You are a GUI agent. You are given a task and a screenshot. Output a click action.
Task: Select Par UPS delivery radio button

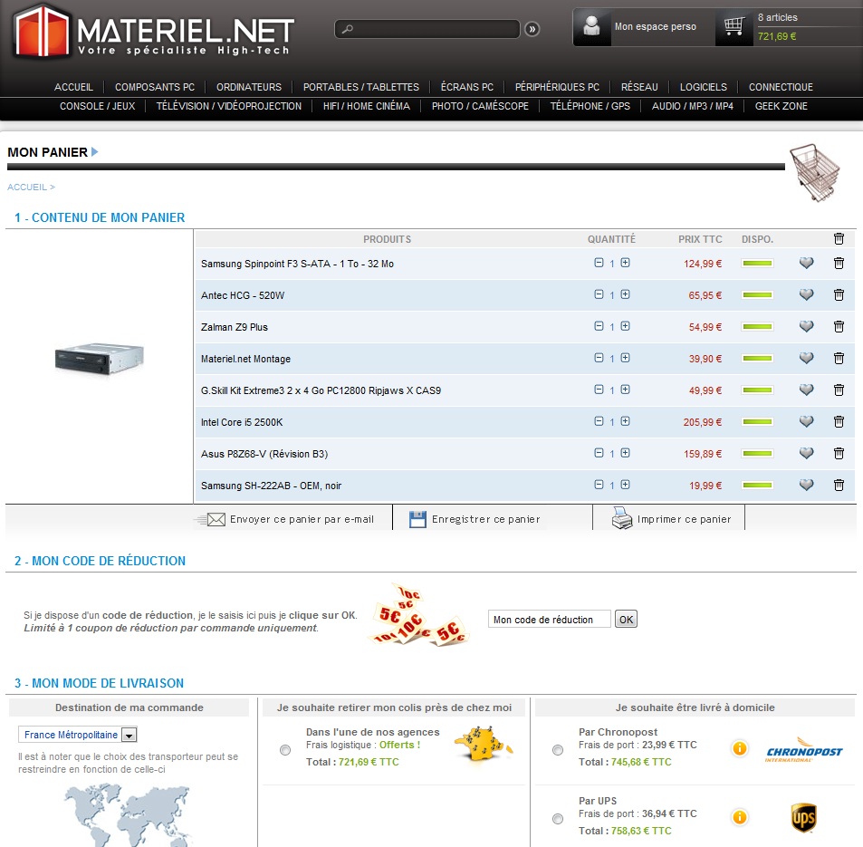point(557,819)
